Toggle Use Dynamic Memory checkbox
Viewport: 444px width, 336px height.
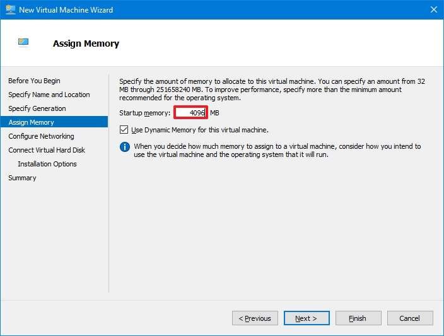tap(124, 130)
